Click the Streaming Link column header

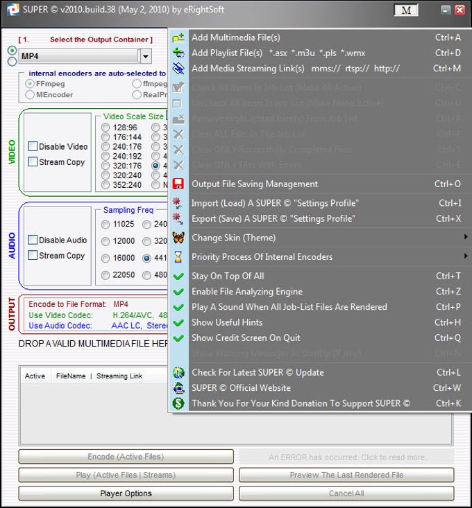pyautogui.click(x=119, y=376)
